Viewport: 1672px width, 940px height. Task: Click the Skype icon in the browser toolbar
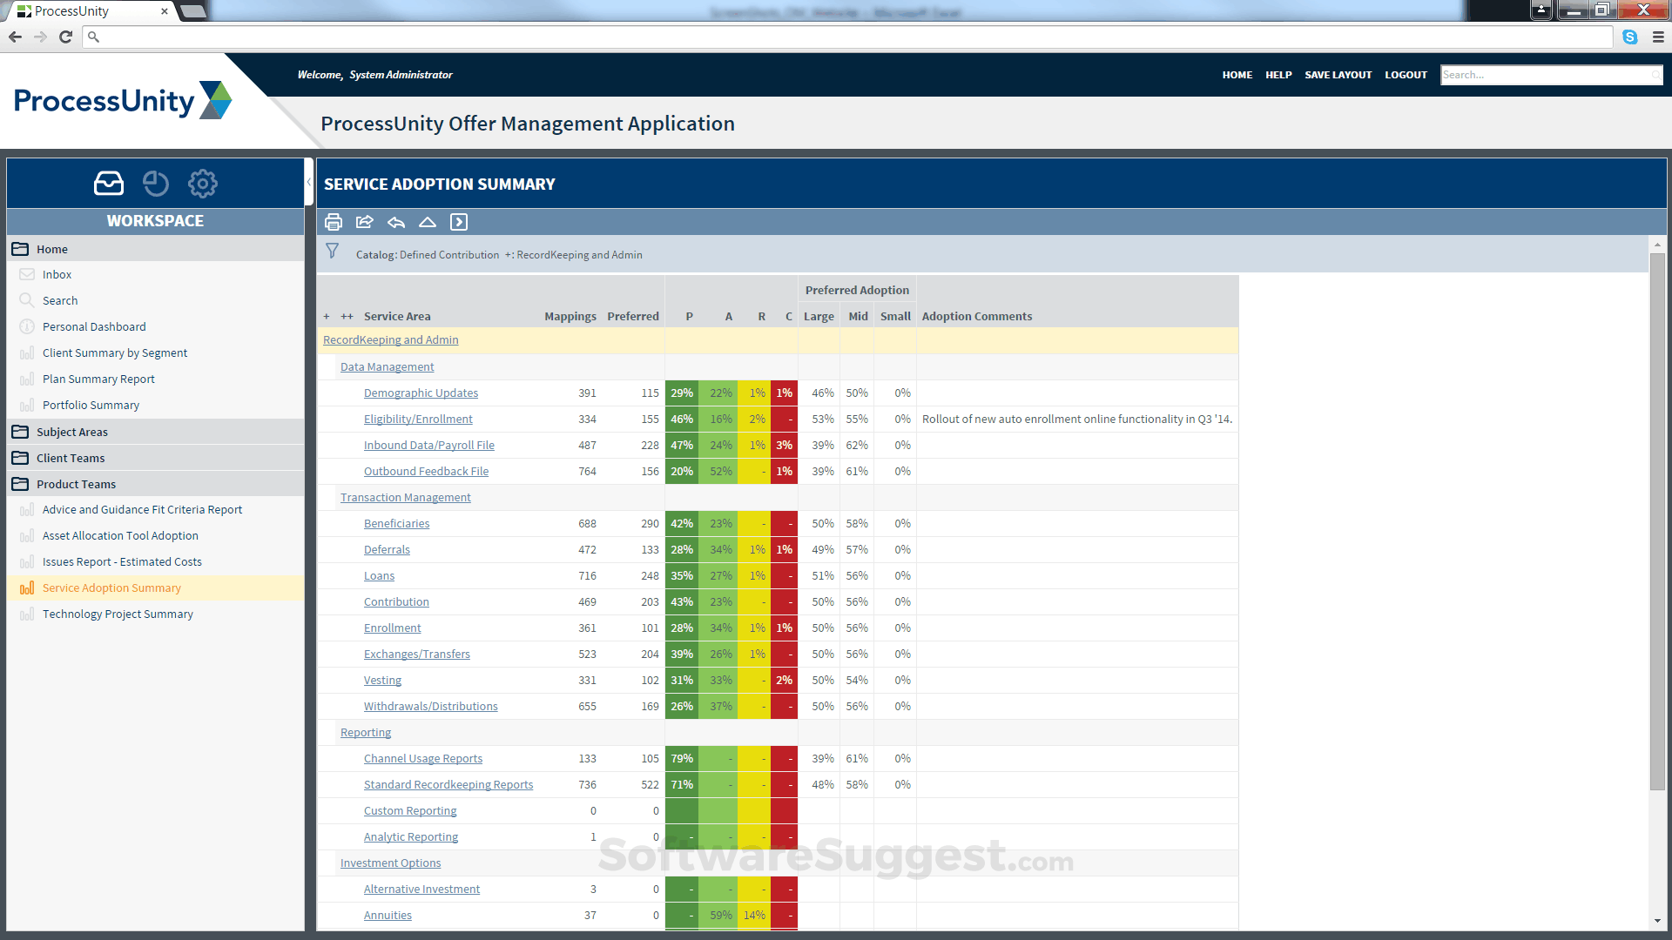tap(1630, 37)
